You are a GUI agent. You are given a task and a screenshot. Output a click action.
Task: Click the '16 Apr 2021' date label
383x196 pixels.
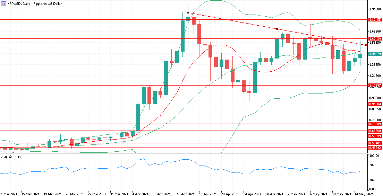tap(208, 194)
